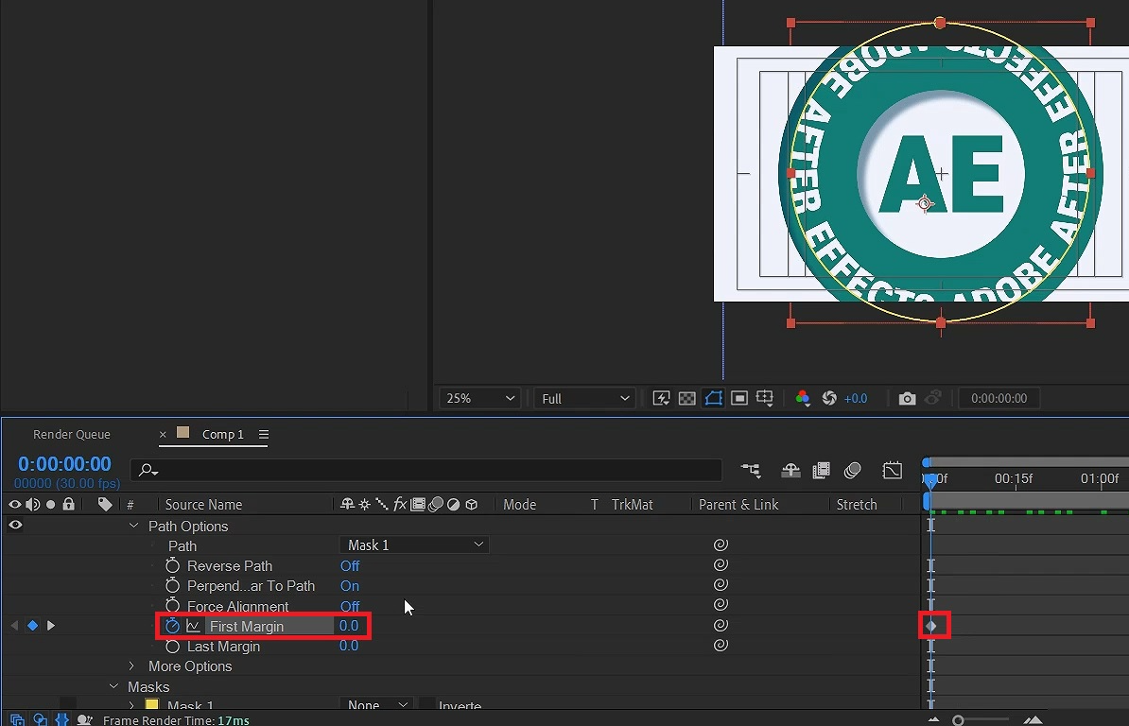Click the current time 0:00:00:00 display
1129x726 pixels.
pos(65,463)
